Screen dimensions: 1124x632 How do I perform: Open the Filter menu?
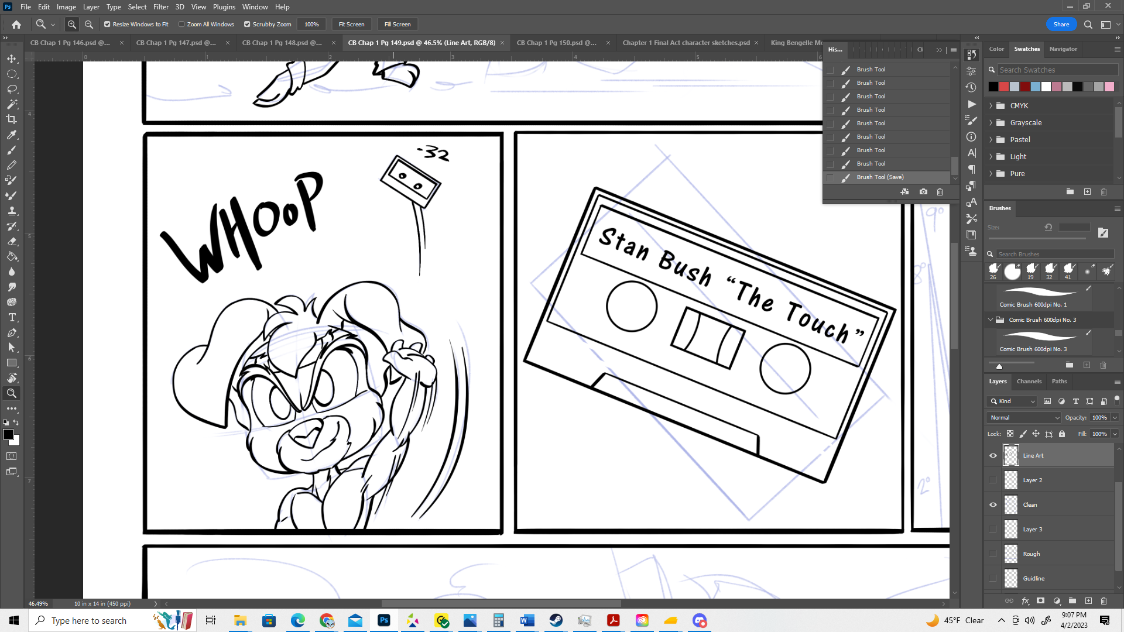(x=161, y=6)
